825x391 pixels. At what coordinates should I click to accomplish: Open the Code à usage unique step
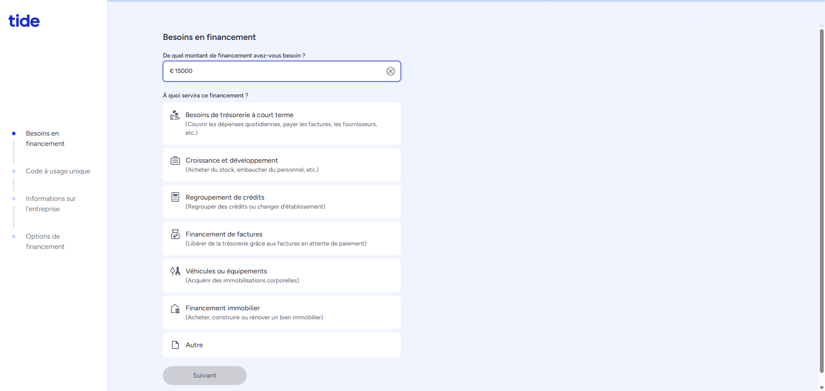point(58,171)
